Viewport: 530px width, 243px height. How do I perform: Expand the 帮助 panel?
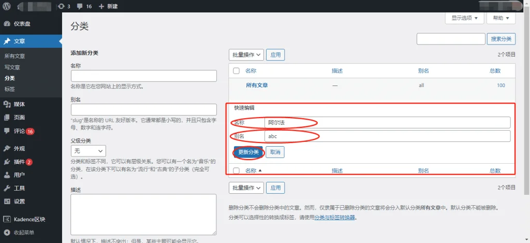(501, 18)
